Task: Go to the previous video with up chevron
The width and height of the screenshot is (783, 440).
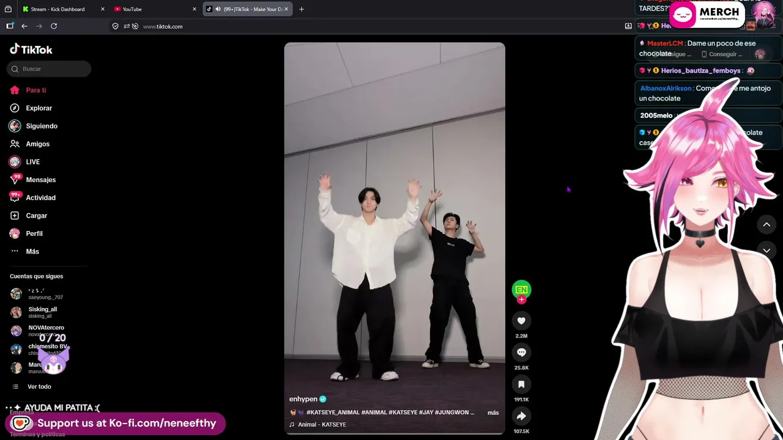Action: (x=766, y=225)
